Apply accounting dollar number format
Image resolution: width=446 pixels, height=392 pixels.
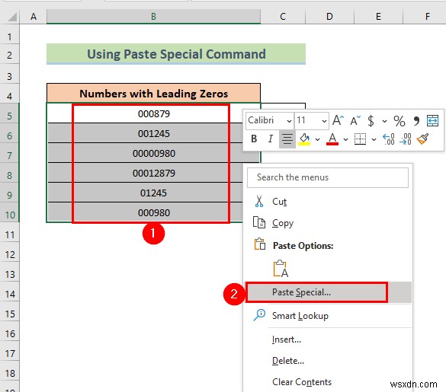[371, 121]
